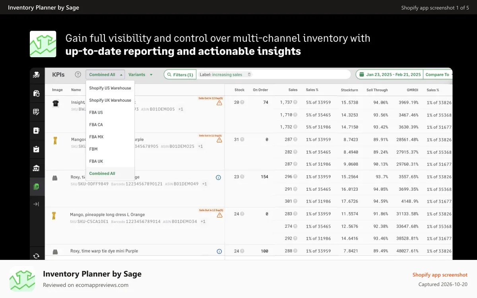This screenshot has height=298, width=477.
Task: Open info icon on Roxy mini Purple row
Action: pos(219,251)
